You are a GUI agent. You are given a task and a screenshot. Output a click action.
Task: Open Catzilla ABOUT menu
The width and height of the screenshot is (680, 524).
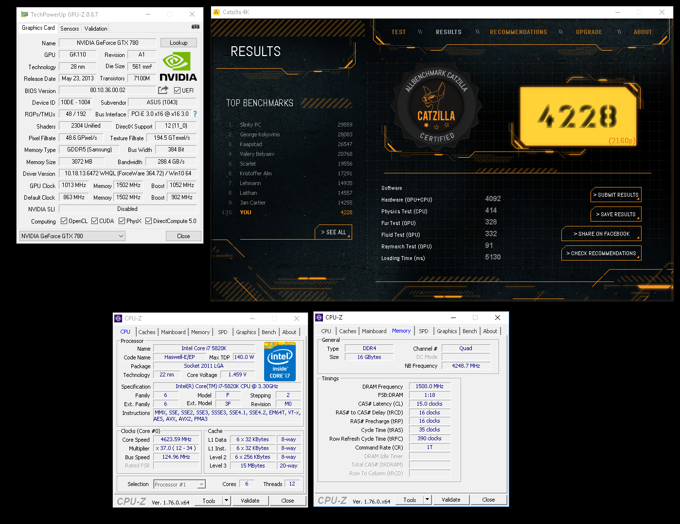click(x=643, y=32)
